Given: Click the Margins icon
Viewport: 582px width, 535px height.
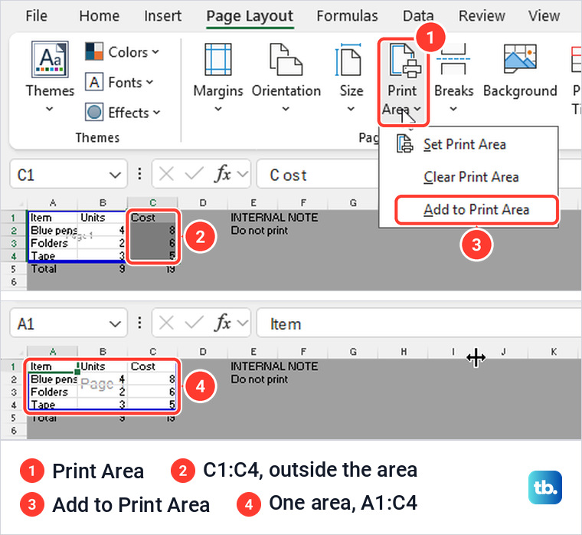Looking at the screenshot, I should (x=218, y=60).
